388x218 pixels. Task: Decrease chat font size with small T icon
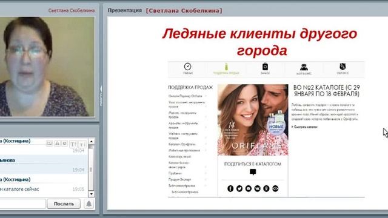(x=82, y=144)
